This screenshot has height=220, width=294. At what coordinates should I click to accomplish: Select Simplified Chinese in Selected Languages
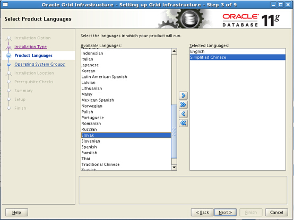pyautogui.click(x=238, y=57)
